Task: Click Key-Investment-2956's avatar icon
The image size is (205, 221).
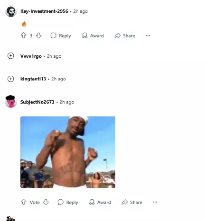Action: click(11, 11)
